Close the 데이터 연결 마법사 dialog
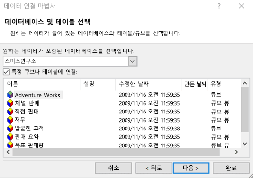The height and width of the screenshot is (178, 253). (x=241, y=6)
